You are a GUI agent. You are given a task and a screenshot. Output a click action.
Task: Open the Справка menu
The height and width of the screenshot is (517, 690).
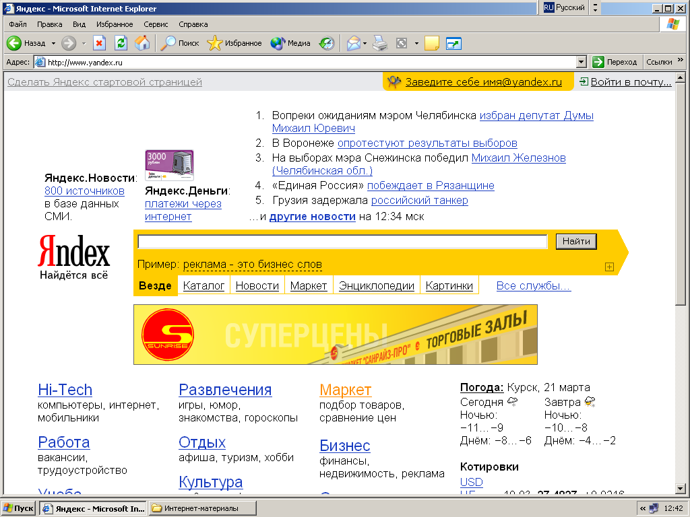(193, 24)
